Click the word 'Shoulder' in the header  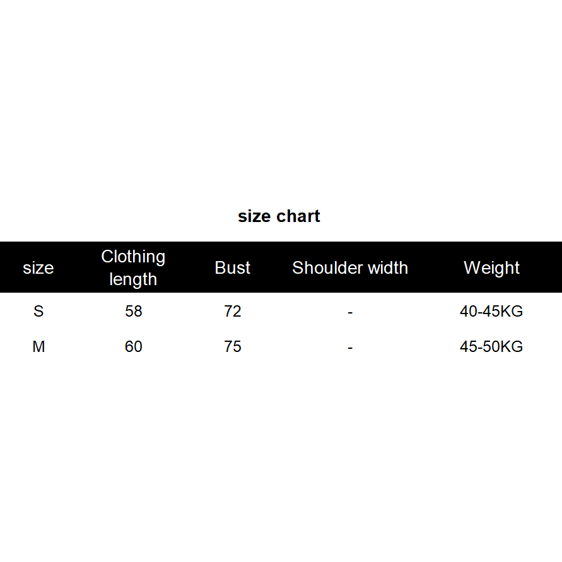pyautogui.click(x=324, y=267)
